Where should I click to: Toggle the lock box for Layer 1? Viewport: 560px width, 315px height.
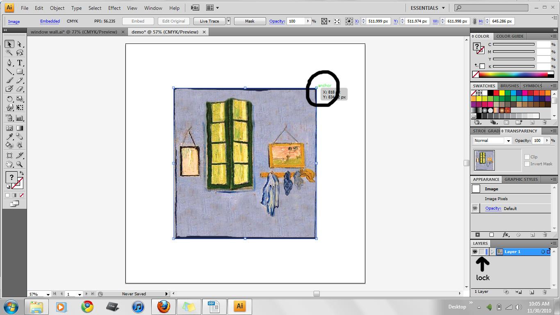click(482, 252)
